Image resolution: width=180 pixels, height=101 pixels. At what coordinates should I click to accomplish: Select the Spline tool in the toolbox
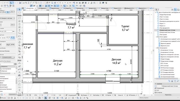19,87
